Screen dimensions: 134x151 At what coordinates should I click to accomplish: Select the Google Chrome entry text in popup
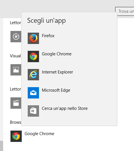coord(57,54)
